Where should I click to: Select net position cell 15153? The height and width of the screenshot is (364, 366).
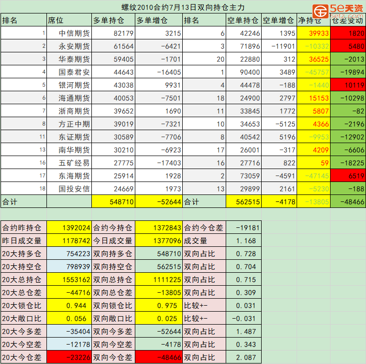tap(313, 98)
